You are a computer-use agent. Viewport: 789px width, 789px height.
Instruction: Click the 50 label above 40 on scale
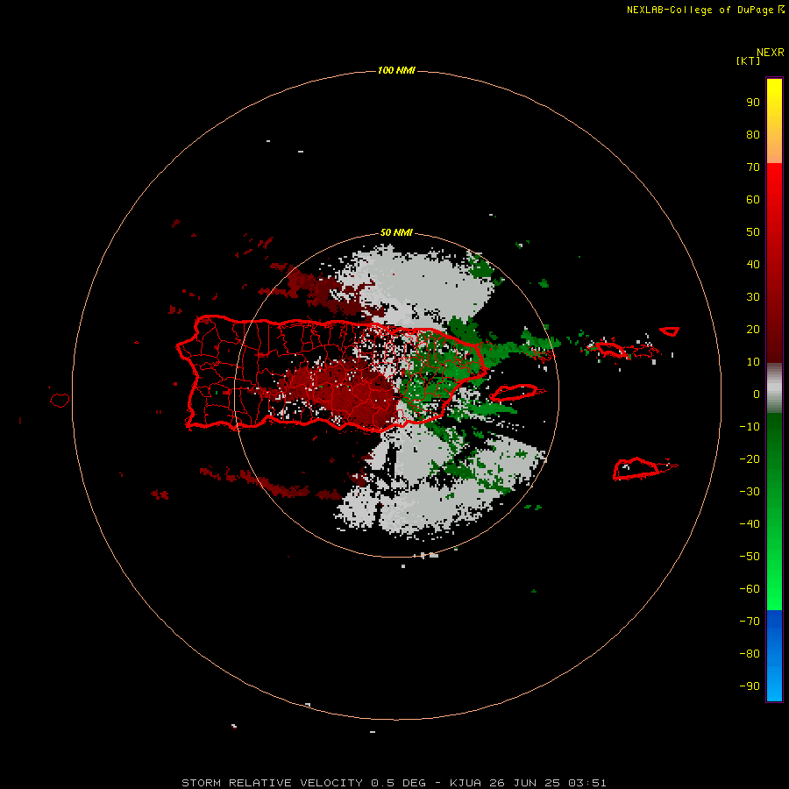coord(753,232)
